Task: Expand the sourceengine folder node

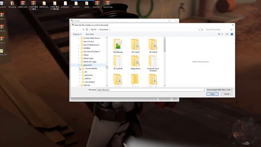Action: tap(80, 82)
